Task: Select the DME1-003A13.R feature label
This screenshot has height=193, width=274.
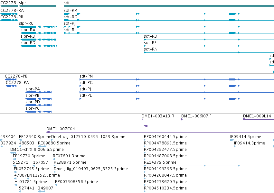Action: 158,116
